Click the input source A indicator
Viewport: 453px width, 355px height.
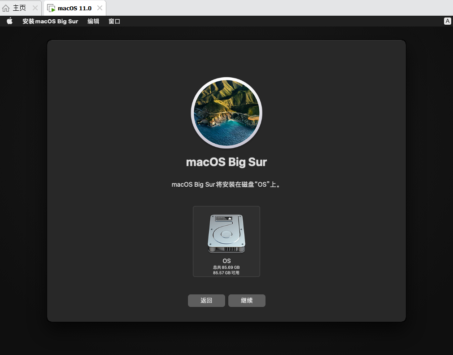[447, 21]
